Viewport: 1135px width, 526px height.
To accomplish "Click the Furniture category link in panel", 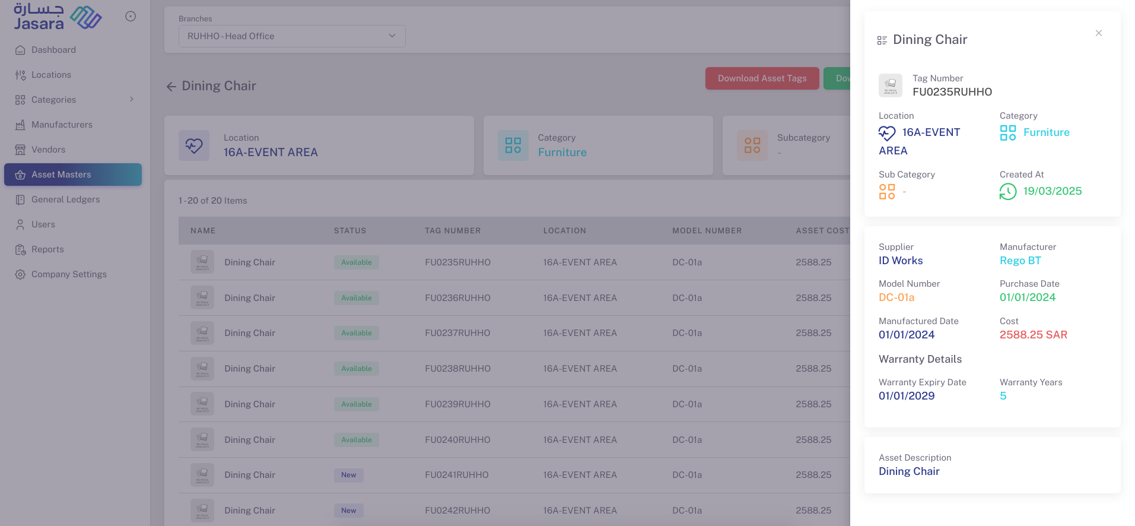I will click(1046, 132).
